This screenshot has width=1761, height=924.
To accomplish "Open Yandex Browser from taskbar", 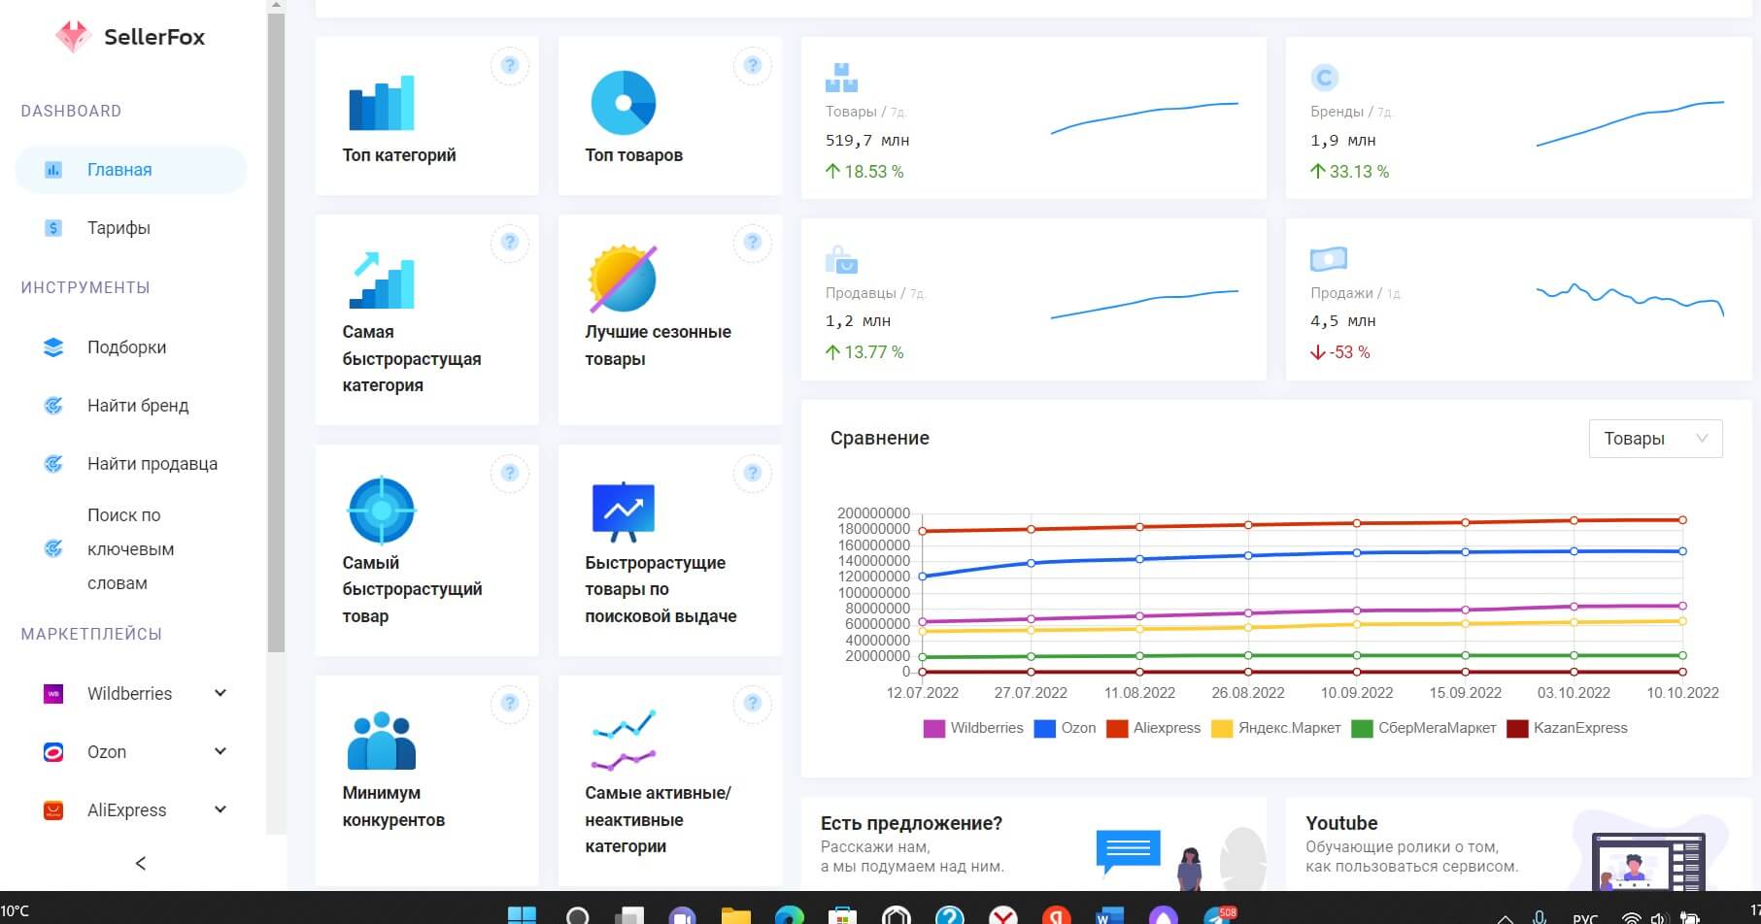I will click(1003, 915).
